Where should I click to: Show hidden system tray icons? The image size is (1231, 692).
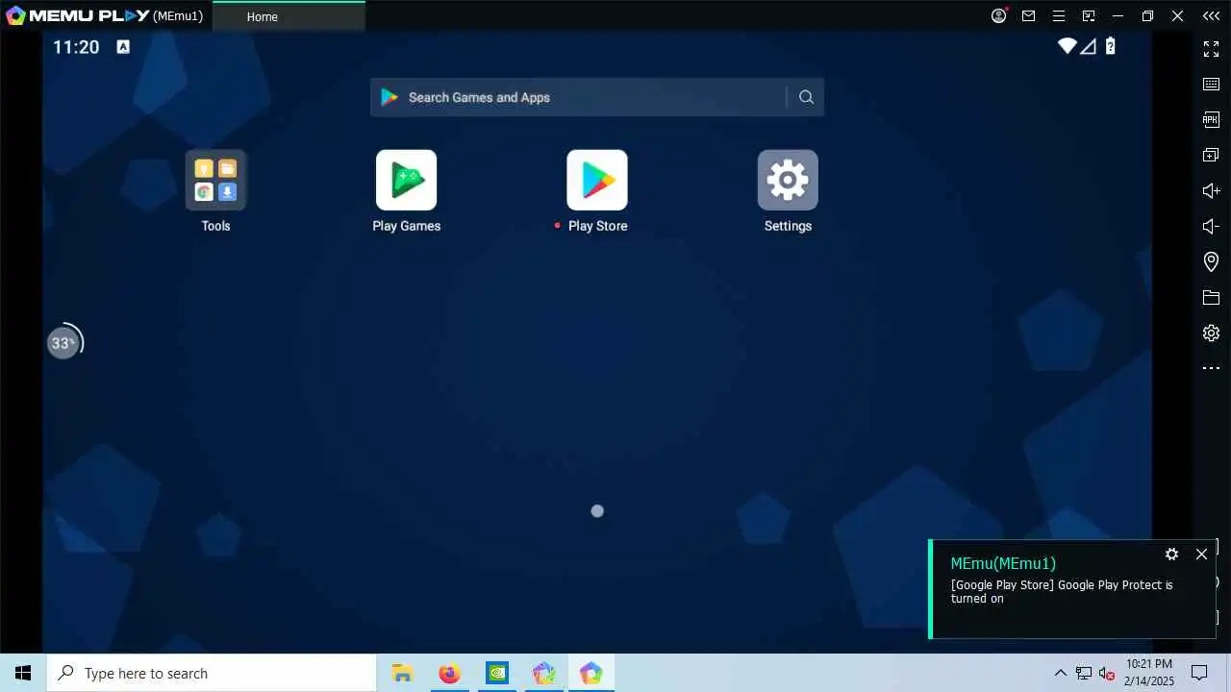pyautogui.click(x=1061, y=673)
